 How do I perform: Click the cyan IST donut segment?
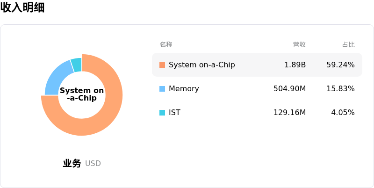point(77,65)
